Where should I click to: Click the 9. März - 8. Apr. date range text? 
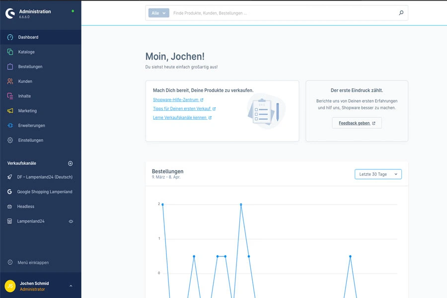(166, 177)
